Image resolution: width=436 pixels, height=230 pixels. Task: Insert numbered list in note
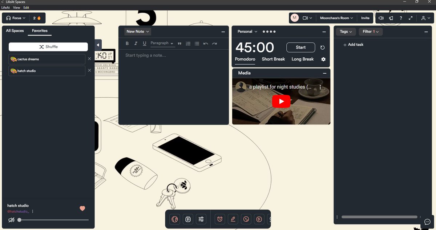pyautogui.click(x=188, y=44)
